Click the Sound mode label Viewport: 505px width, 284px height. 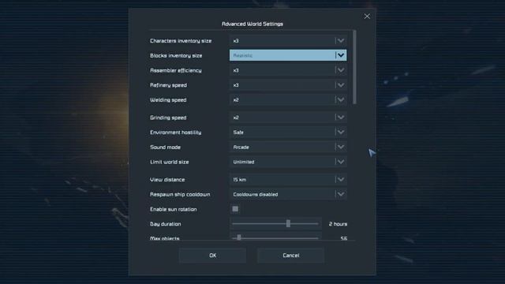click(x=165, y=148)
